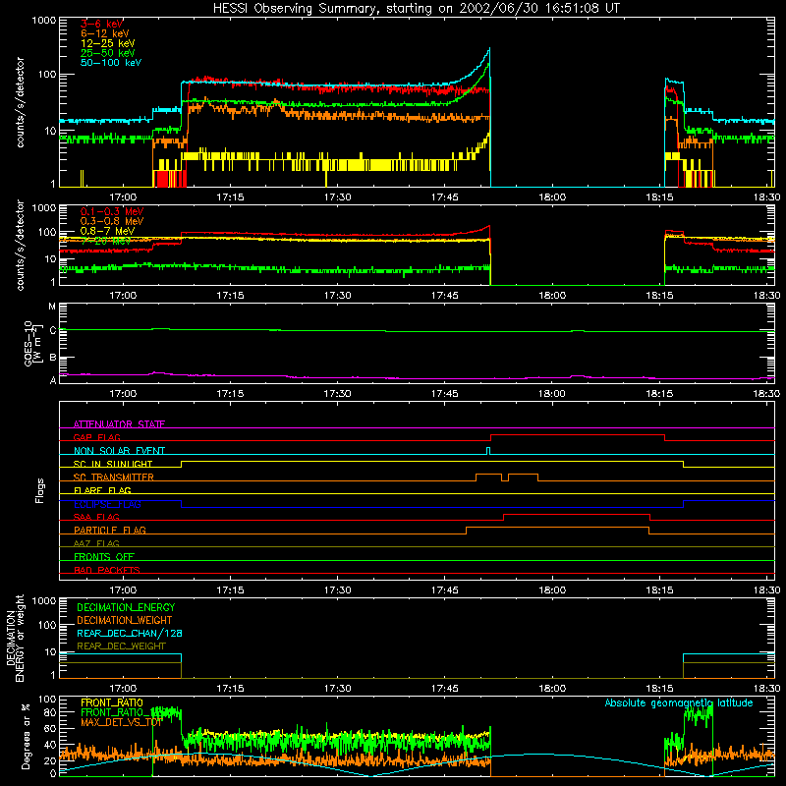Select the FRONTS_OFF flag label
786x786 pixels.
point(104,557)
